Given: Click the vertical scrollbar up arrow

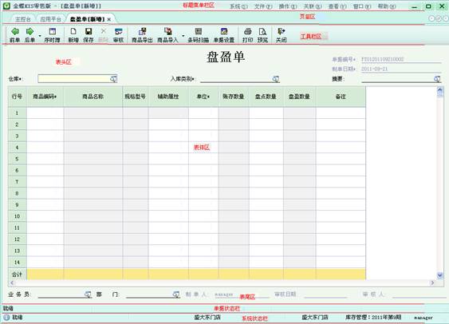Looking at the screenshot, I should [x=440, y=90].
